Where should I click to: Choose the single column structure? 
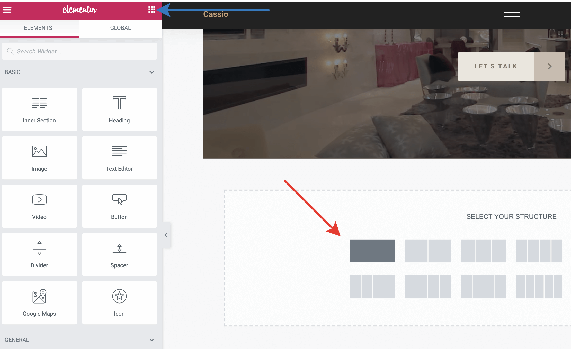(372, 251)
